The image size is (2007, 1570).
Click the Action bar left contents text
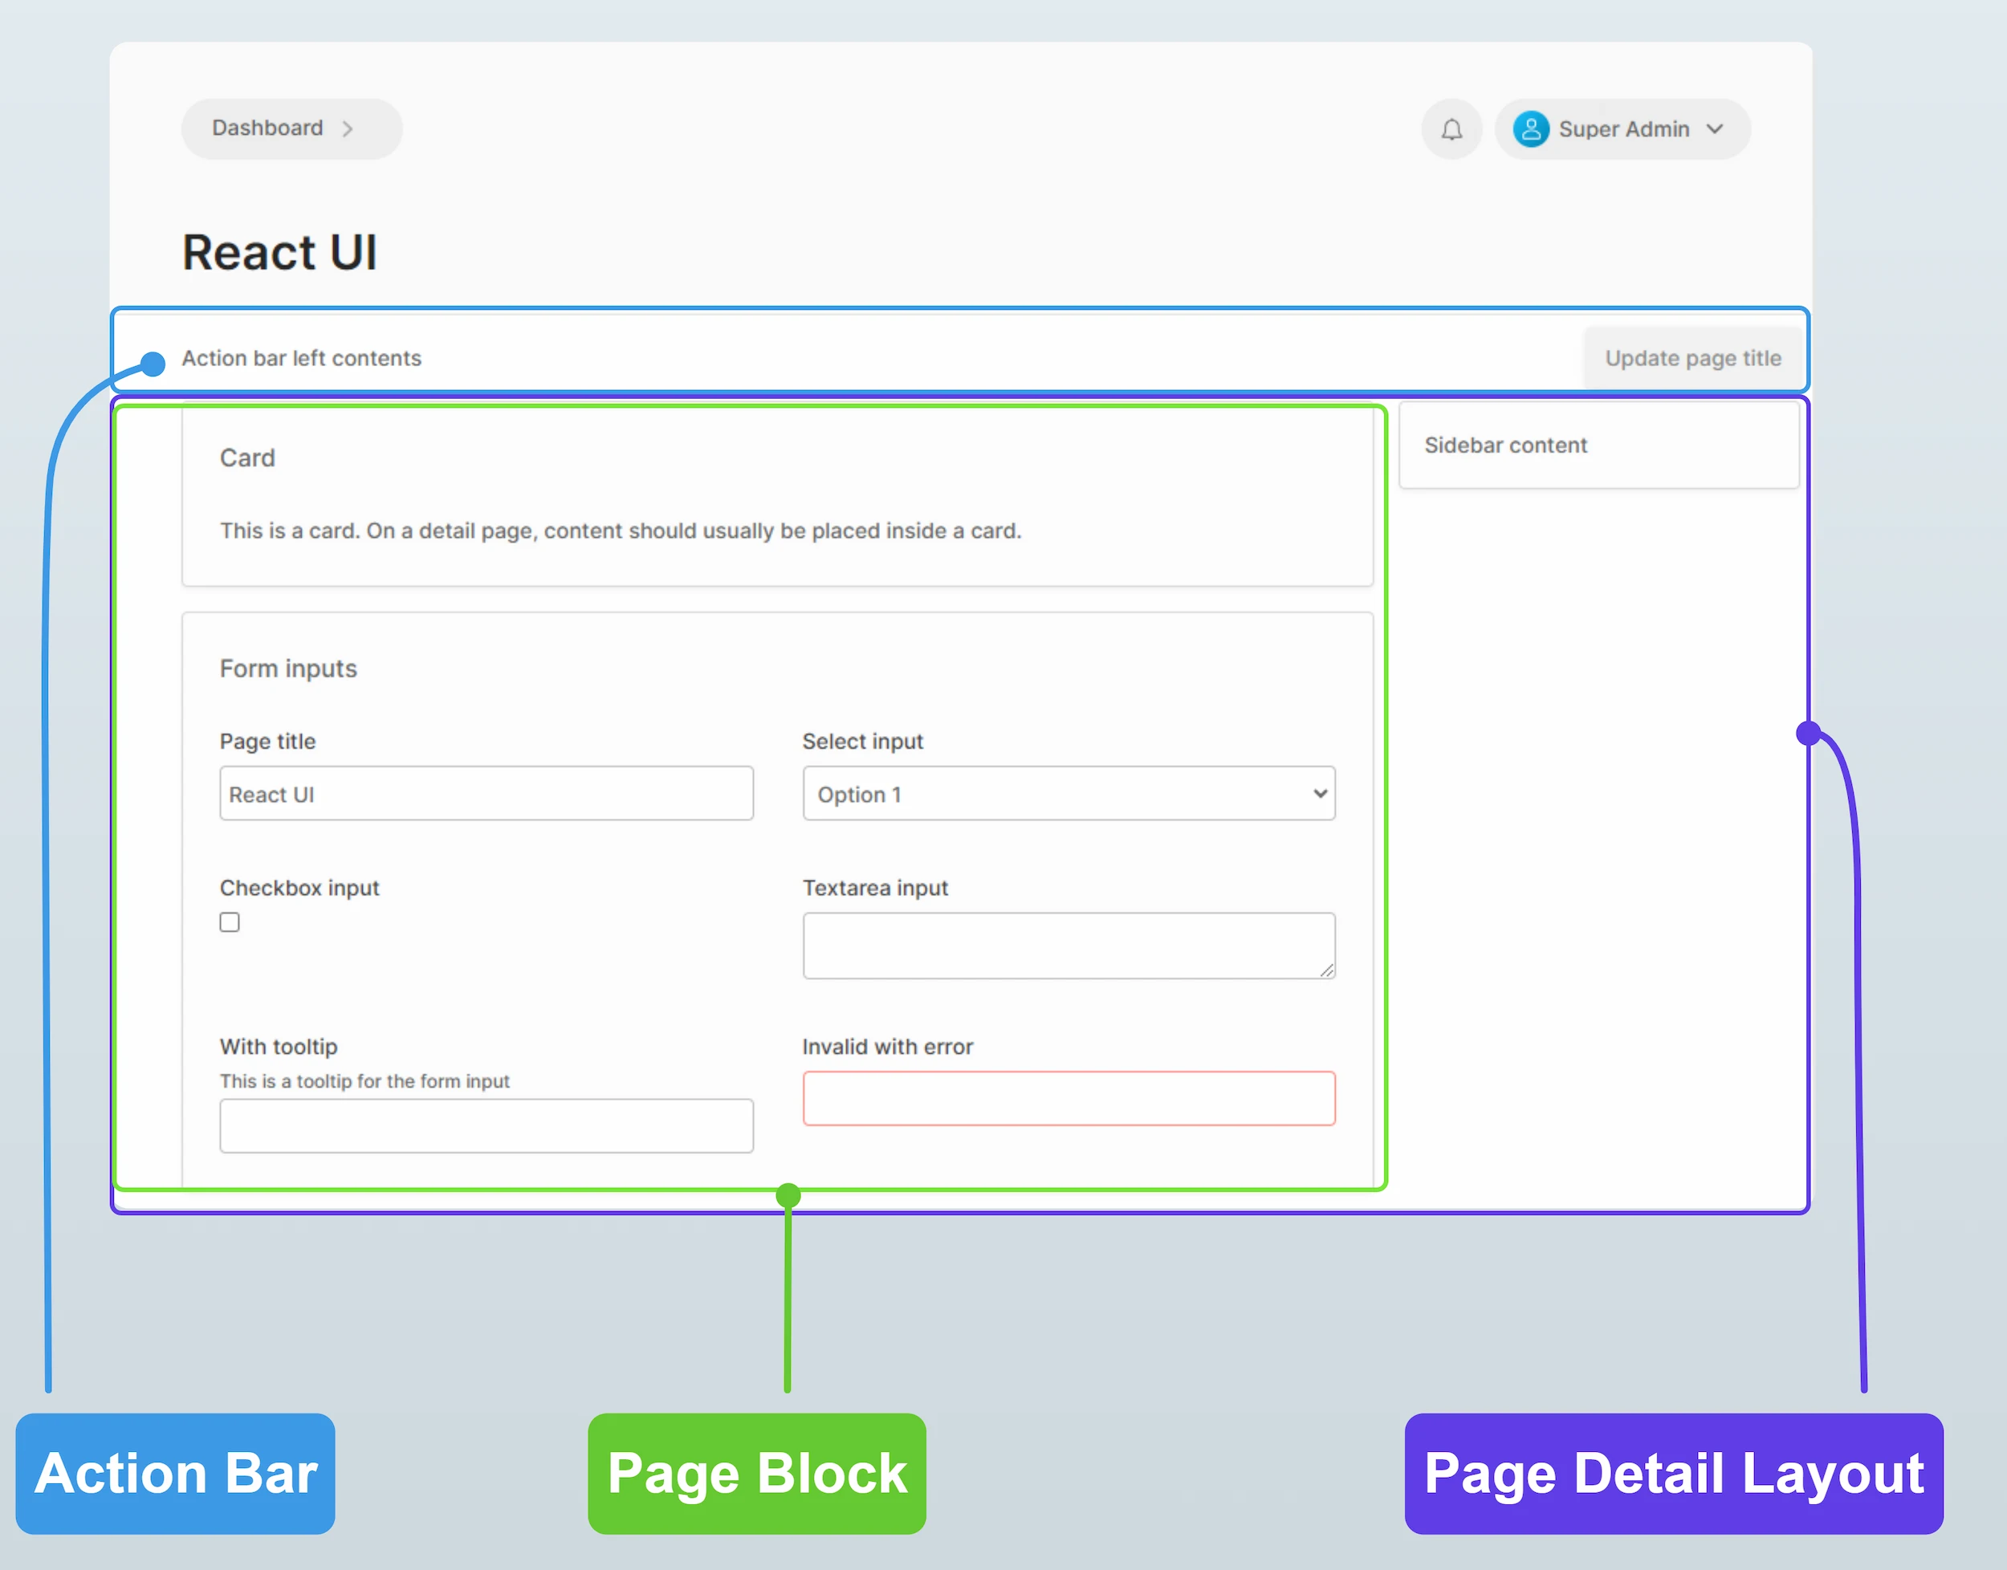click(302, 357)
